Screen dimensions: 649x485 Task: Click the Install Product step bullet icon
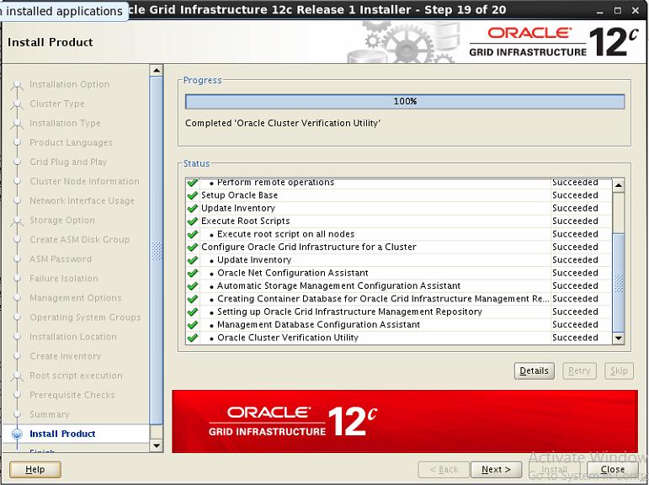click(x=17, y=434)
